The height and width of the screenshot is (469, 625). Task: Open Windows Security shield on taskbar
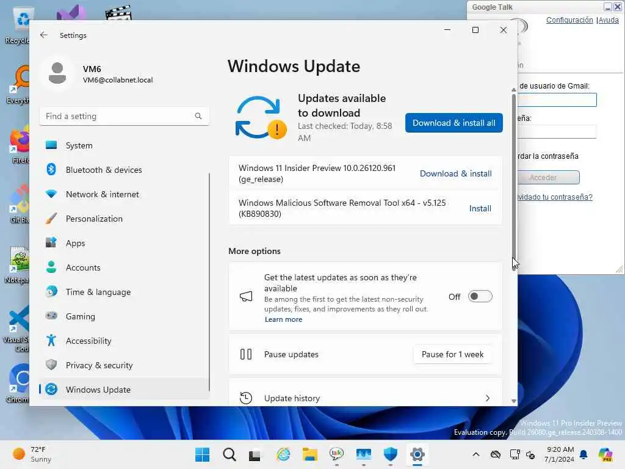(390, 454)
